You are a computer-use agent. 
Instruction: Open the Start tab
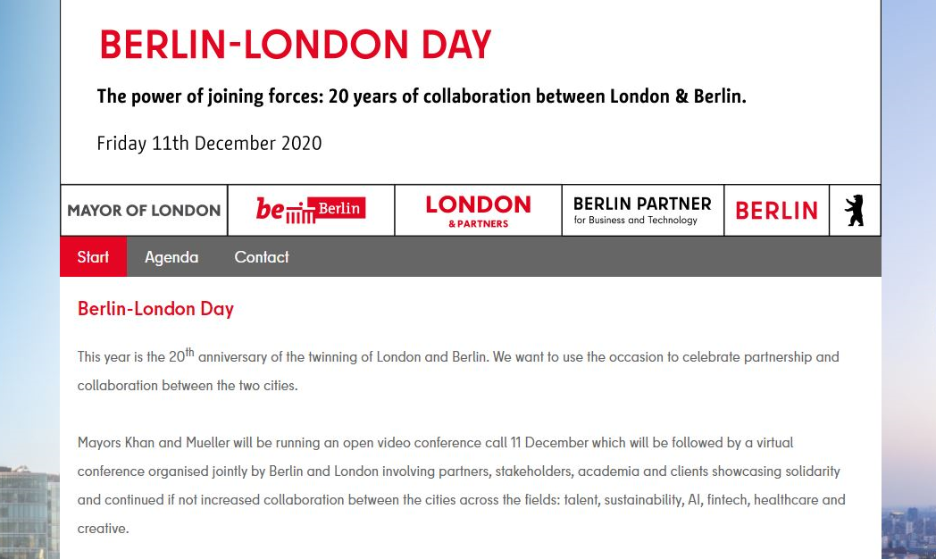click(93, 256)
